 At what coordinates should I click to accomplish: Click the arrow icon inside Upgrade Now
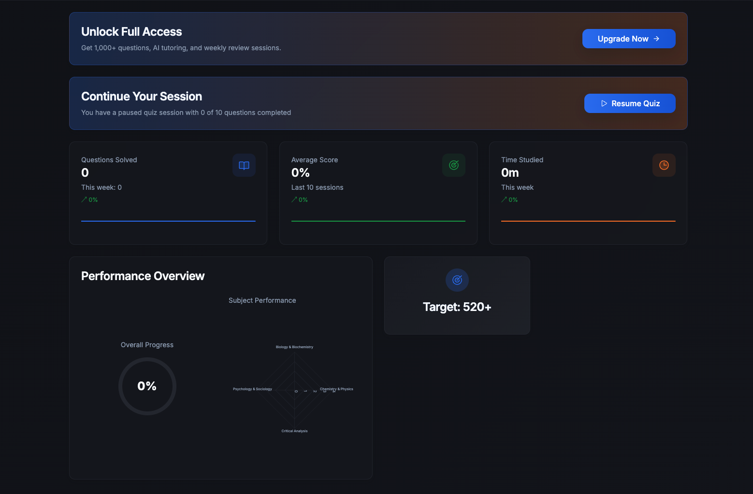coord(656,39)
